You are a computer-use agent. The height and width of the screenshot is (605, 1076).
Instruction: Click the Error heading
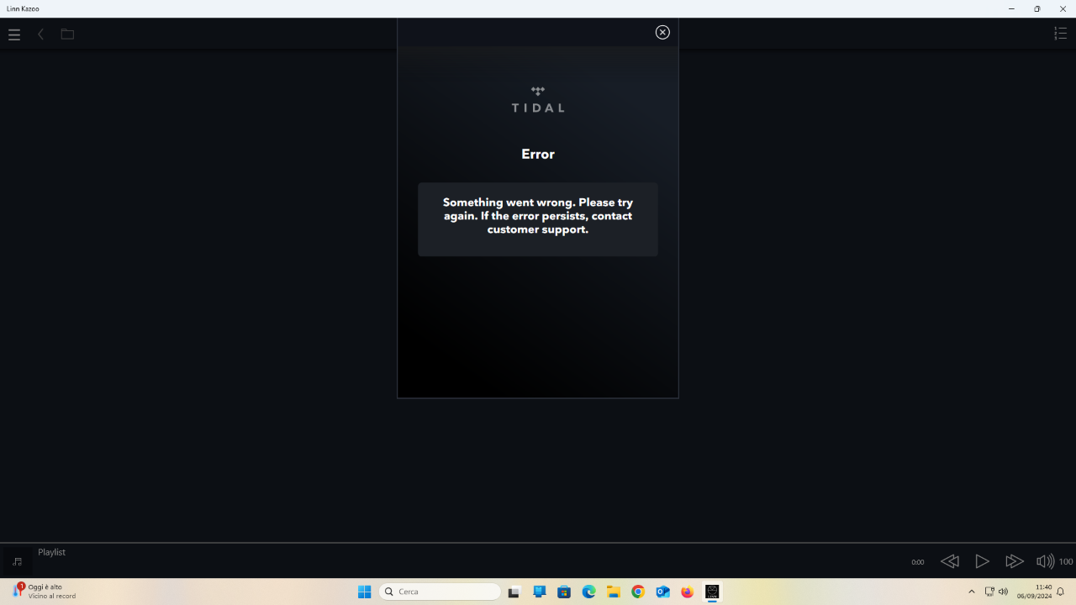point(538,154)
